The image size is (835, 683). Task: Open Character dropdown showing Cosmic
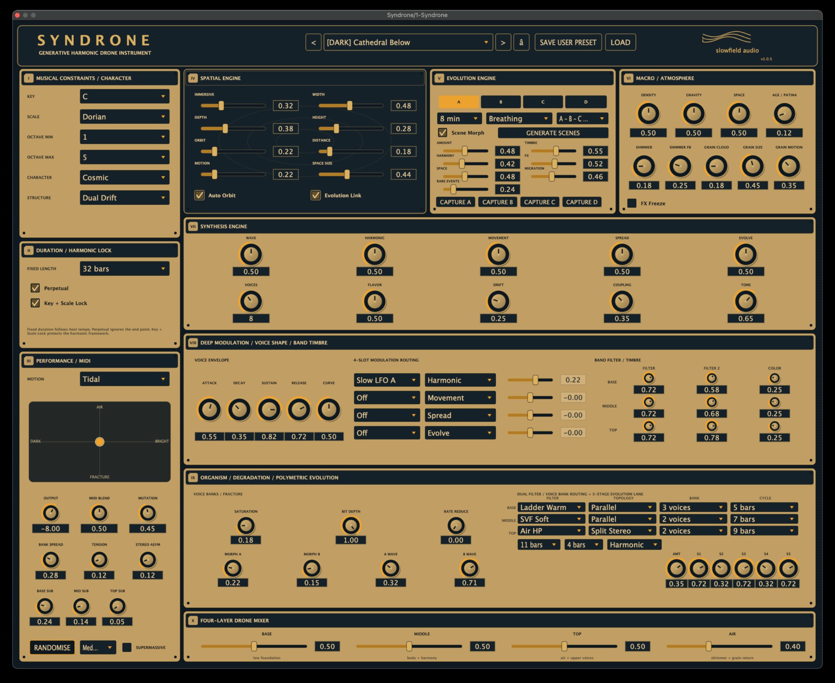pos(124,177)
